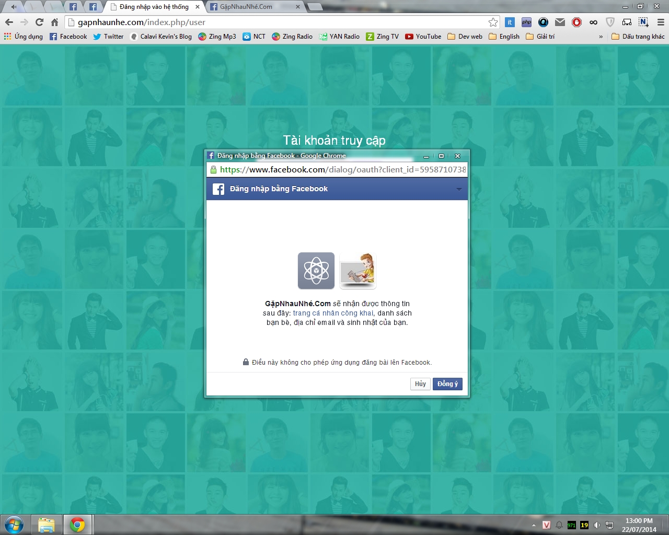Go to the browser home page

point(54,22)
